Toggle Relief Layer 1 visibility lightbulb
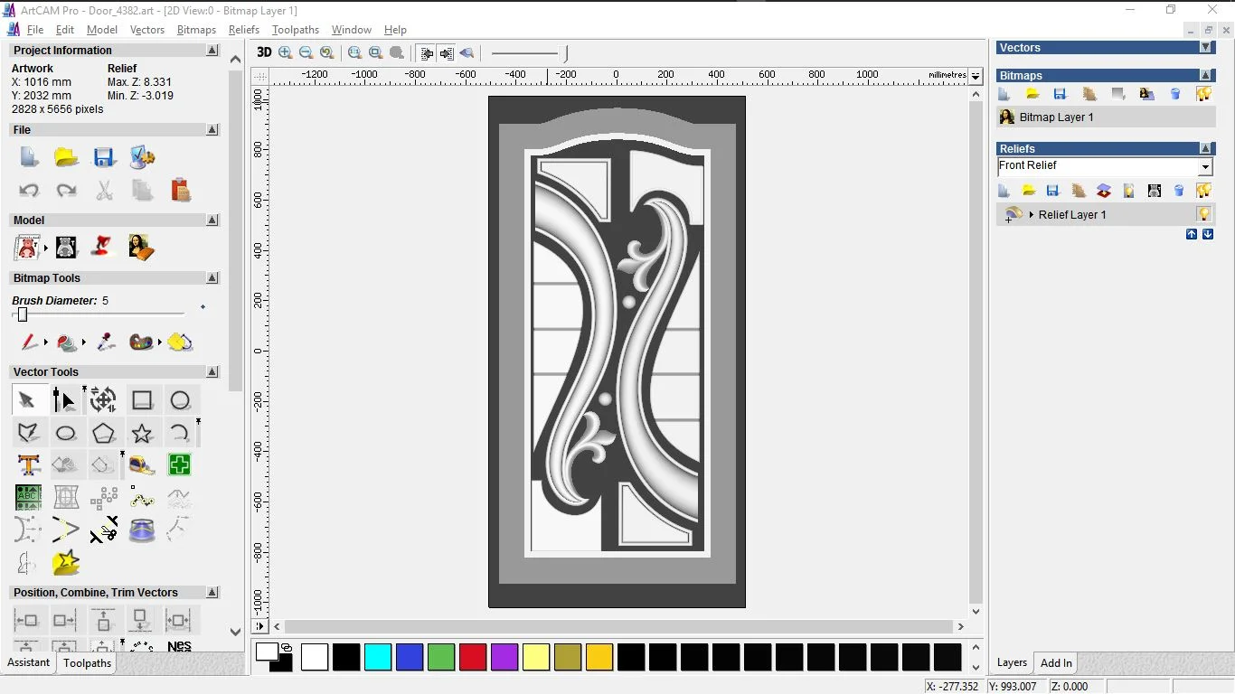The image size is (1235, 694). [x=1203, y=215]
